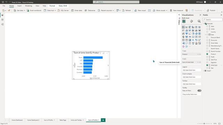Open the Product Y-axis field dropdown
Screen dimensions: 223x125
[198, 54]
